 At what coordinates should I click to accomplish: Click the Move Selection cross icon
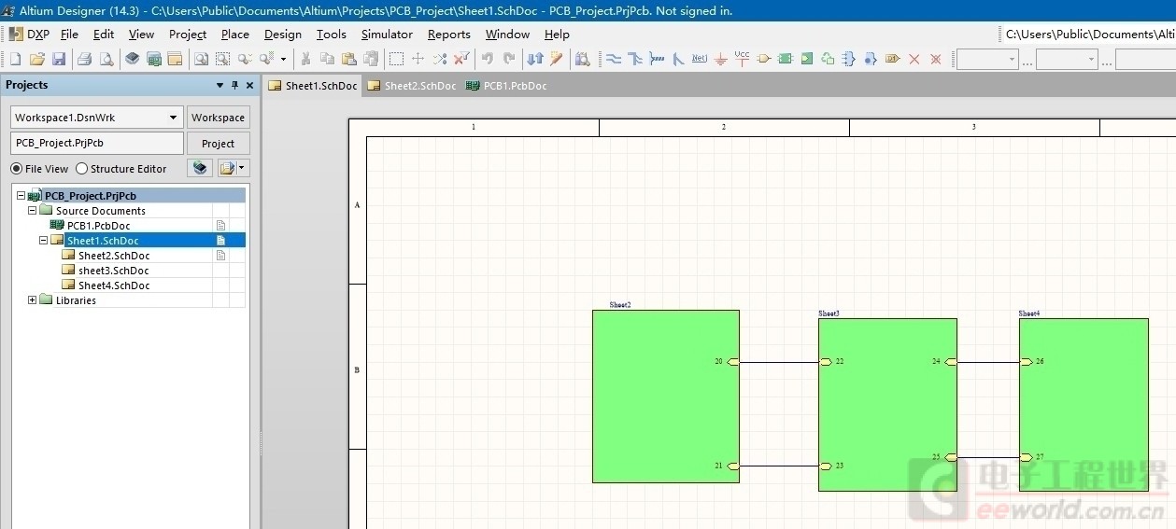coord(418,59)
